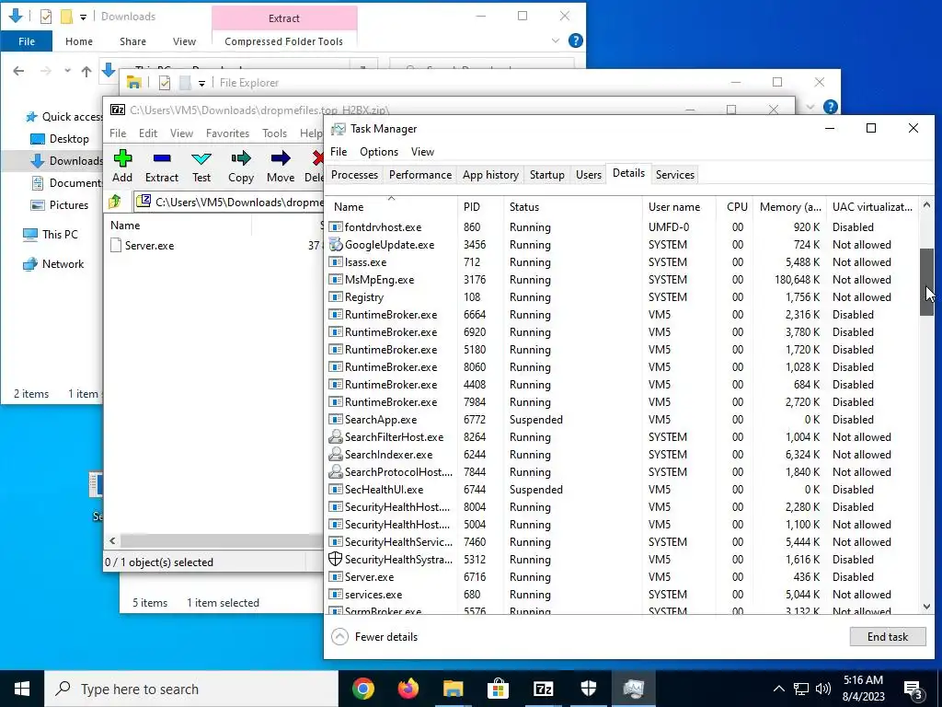Click the taskbar search box
942x707 pixels.
pyautogui.click(x=191, y=689)
